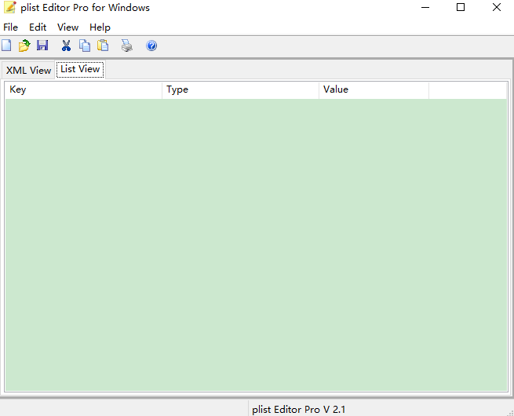Close the plist Editor Pro window
Image resolution: width=514 pixels, height=416 pixels.
497,7
